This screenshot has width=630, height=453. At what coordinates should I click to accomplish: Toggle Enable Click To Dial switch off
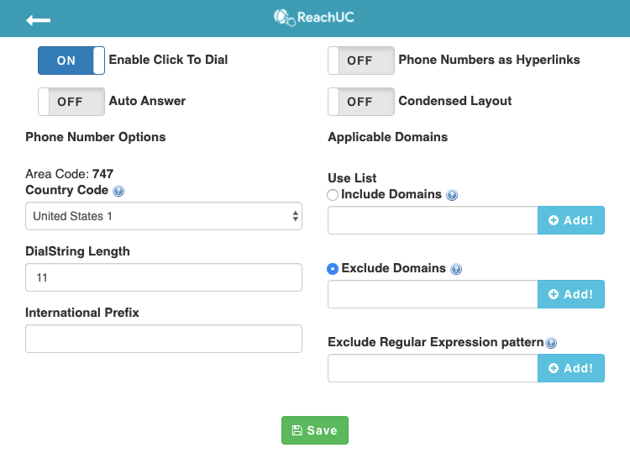pos(71,61)
